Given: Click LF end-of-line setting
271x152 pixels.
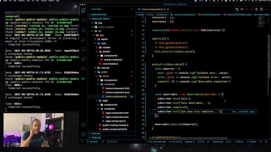Looking at the screenshot, I should 208,141.
